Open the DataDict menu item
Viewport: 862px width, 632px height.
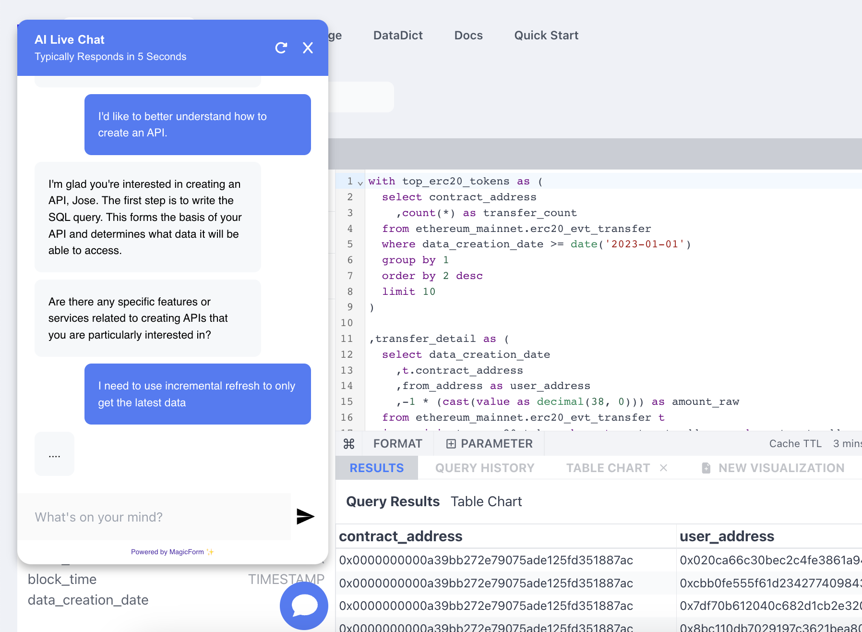pos(398,36)
